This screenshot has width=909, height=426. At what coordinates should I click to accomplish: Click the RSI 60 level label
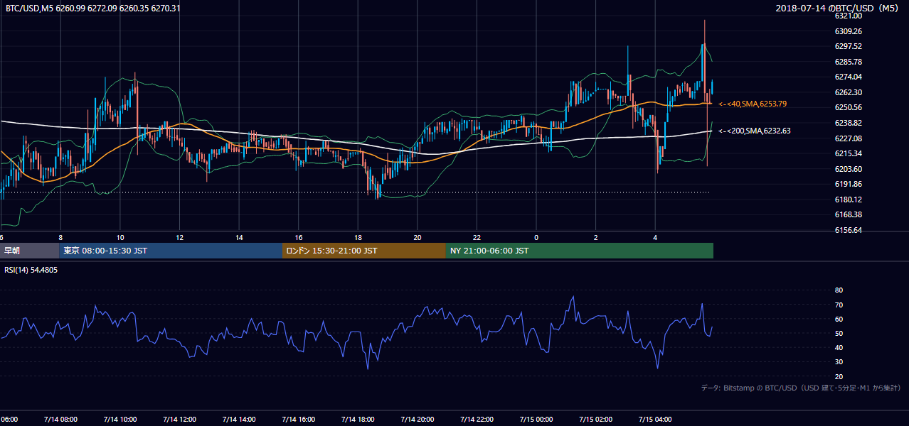tap(839, 319)
